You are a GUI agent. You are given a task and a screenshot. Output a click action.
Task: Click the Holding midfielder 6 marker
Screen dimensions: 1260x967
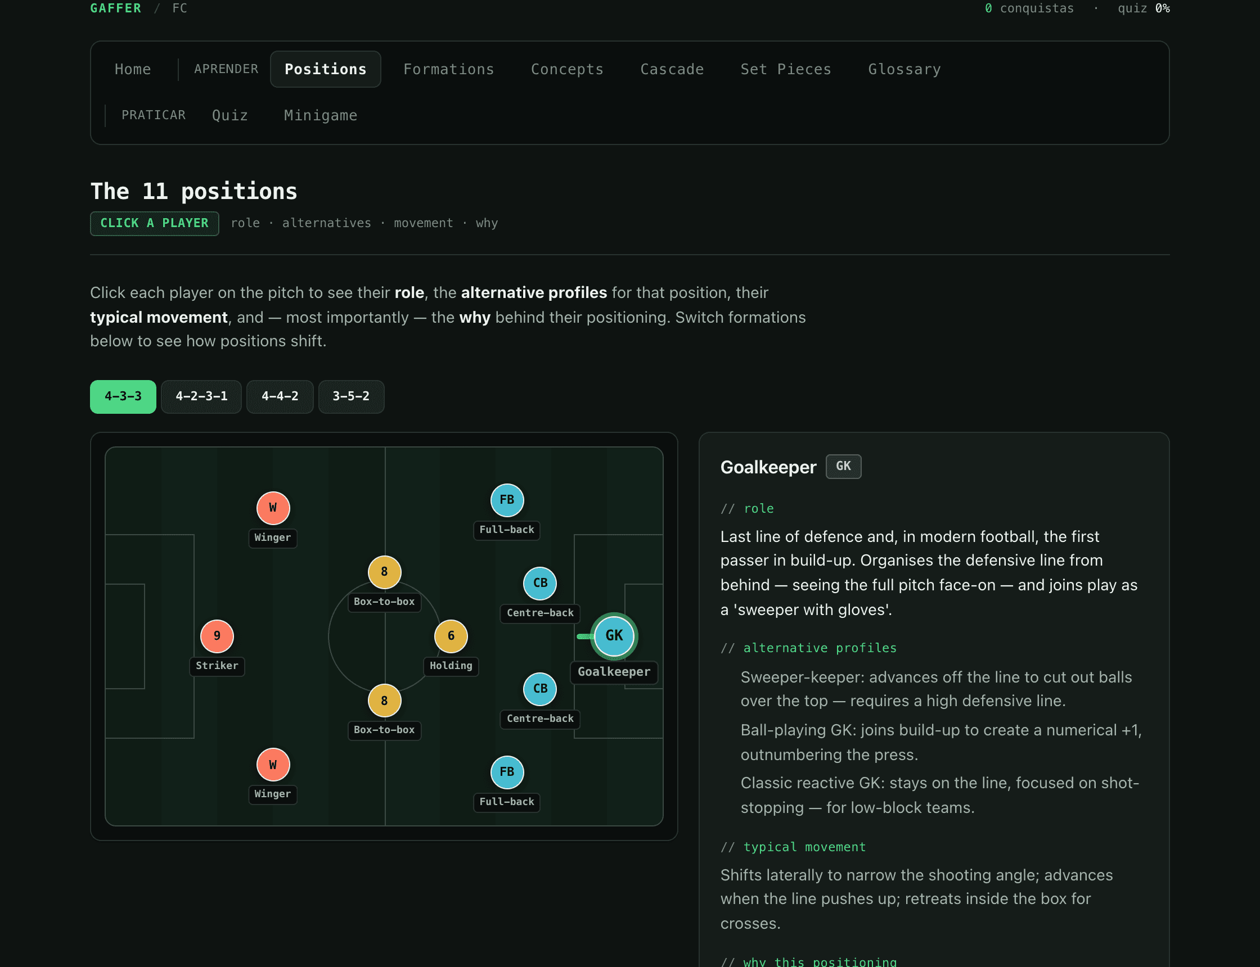click(x=451, y=636)
